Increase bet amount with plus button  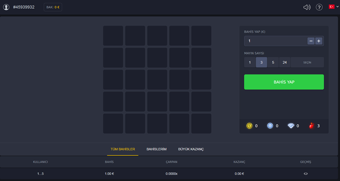coord(319,41)
